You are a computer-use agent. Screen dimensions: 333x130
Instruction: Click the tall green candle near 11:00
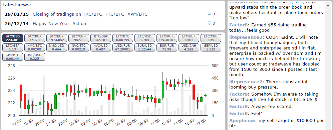tap(163, 90)
